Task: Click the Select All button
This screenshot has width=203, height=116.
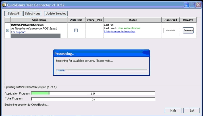Action: tap(13, 14)
